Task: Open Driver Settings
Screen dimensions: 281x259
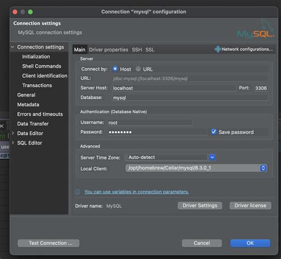Action: [x=200, y=206]
